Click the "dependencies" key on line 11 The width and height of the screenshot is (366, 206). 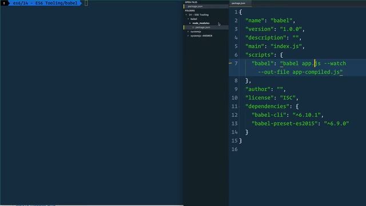267,106
